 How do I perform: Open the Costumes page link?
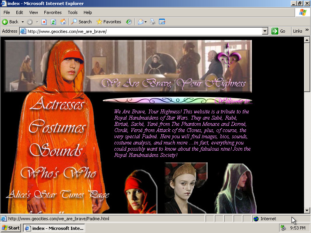(x=57, y=128)
